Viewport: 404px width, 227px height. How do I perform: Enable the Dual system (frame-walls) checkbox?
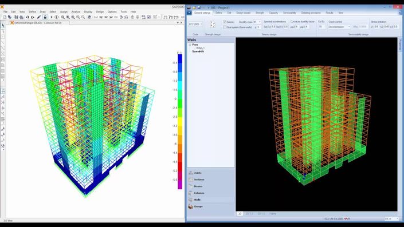[x=225, y=27]
